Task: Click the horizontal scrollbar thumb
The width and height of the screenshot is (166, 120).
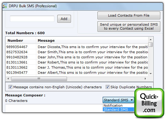Action: click(x=39, y=79)
